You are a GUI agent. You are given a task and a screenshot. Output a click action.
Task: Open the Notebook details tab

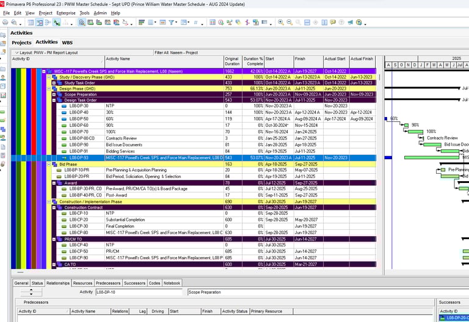pos(172,283)
